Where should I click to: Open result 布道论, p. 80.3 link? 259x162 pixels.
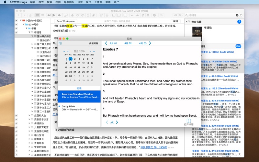[x=220, y=76]
